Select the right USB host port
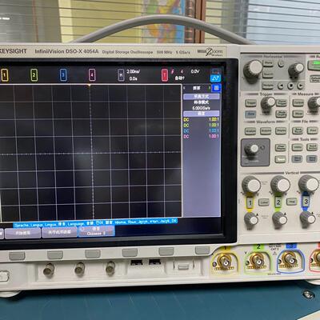 pyautogui.click(x=154, y=262)
